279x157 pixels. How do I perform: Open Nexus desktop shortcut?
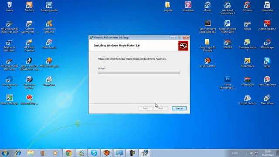pyautogui.click(x=247, y=25)
